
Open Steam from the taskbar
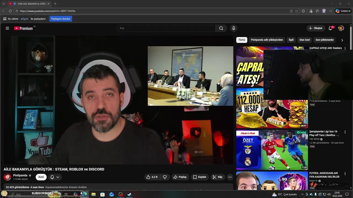(x=129, y=194)
